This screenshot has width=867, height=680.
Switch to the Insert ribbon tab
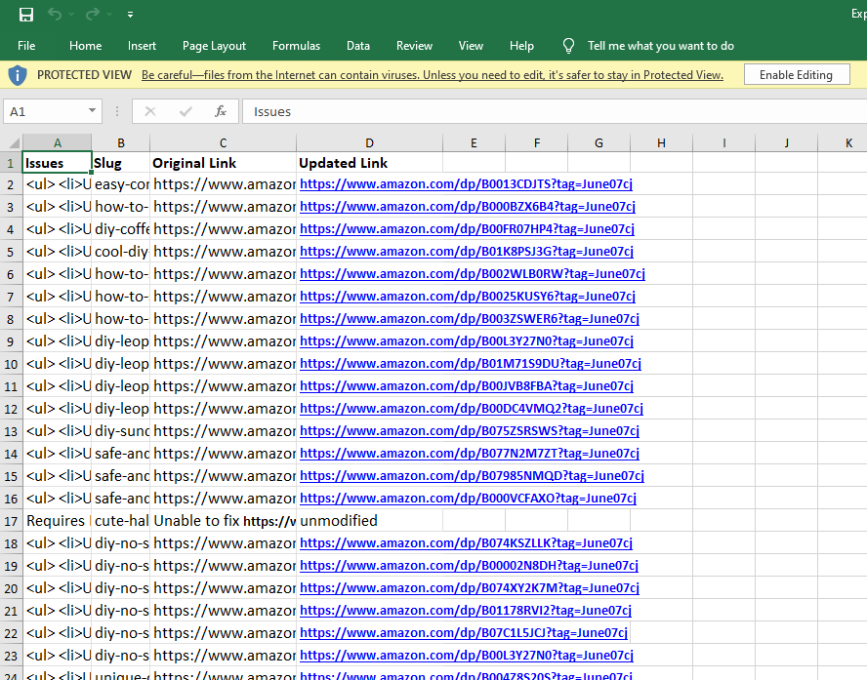(142, 46)
